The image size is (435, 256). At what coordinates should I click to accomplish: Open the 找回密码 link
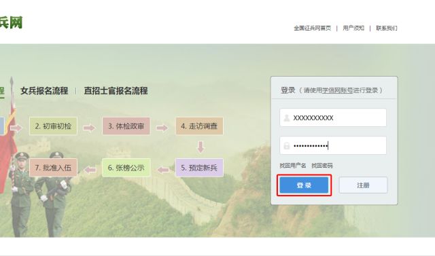click(321, 166)
